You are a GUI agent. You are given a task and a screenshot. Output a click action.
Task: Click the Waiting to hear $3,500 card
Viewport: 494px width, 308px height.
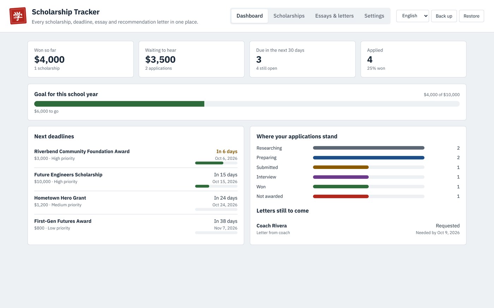coord(192,59)
